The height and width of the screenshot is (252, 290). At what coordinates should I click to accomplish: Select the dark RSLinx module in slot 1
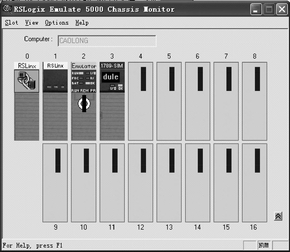55,101
